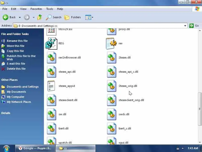Click the cs folder taskbar button
Image resolution: width=202 pixels, height=152 pixels.
pyautogui.click(x=75, y=148)
